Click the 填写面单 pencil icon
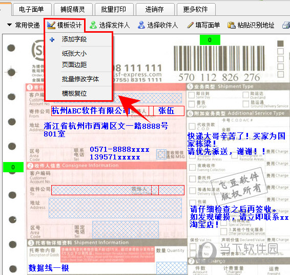This screenshot has width=290, height=275. pyautogui.click(x=190, y=25)
